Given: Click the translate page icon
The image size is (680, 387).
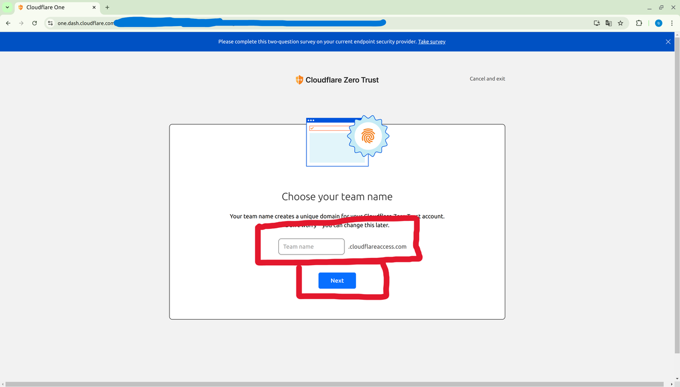Looking at the screenshot, I should tap(609, 23).
